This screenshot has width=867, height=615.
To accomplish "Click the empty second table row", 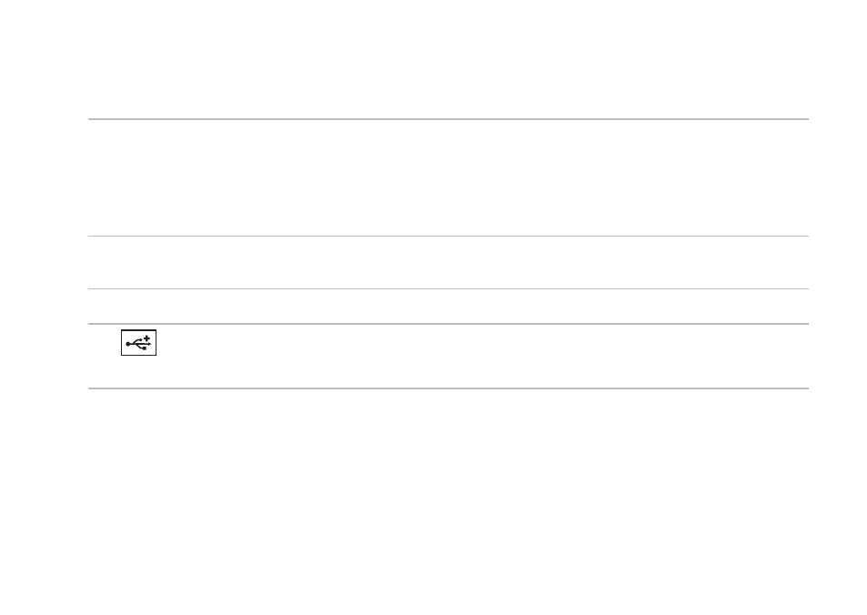I will tap(449, 263).
